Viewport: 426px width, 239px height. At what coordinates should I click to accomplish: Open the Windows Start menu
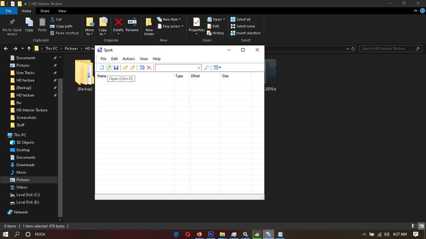point(6,234)
